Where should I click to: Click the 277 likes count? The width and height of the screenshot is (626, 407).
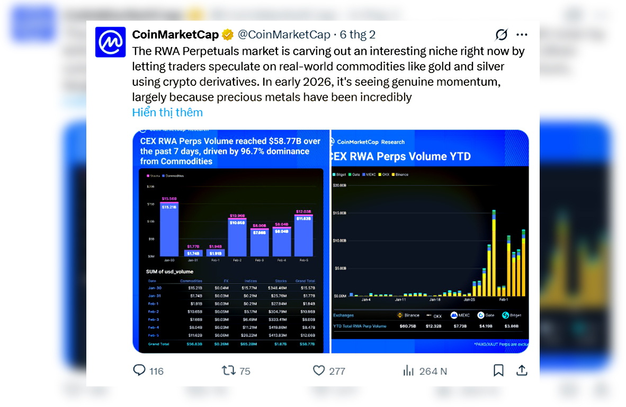pyautogui.click(x=337, y=371)
